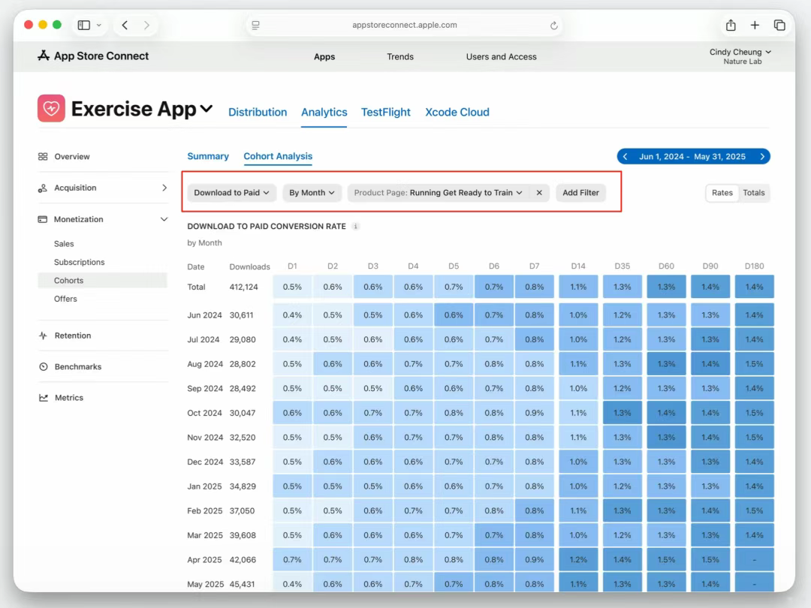Click the Oct 2024 D35 heatmap cell
The image size is (811, 608).
pyautogui.click(x=622, y=413)
